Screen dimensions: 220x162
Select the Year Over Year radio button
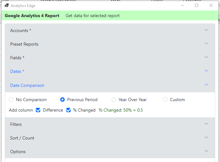114,100
